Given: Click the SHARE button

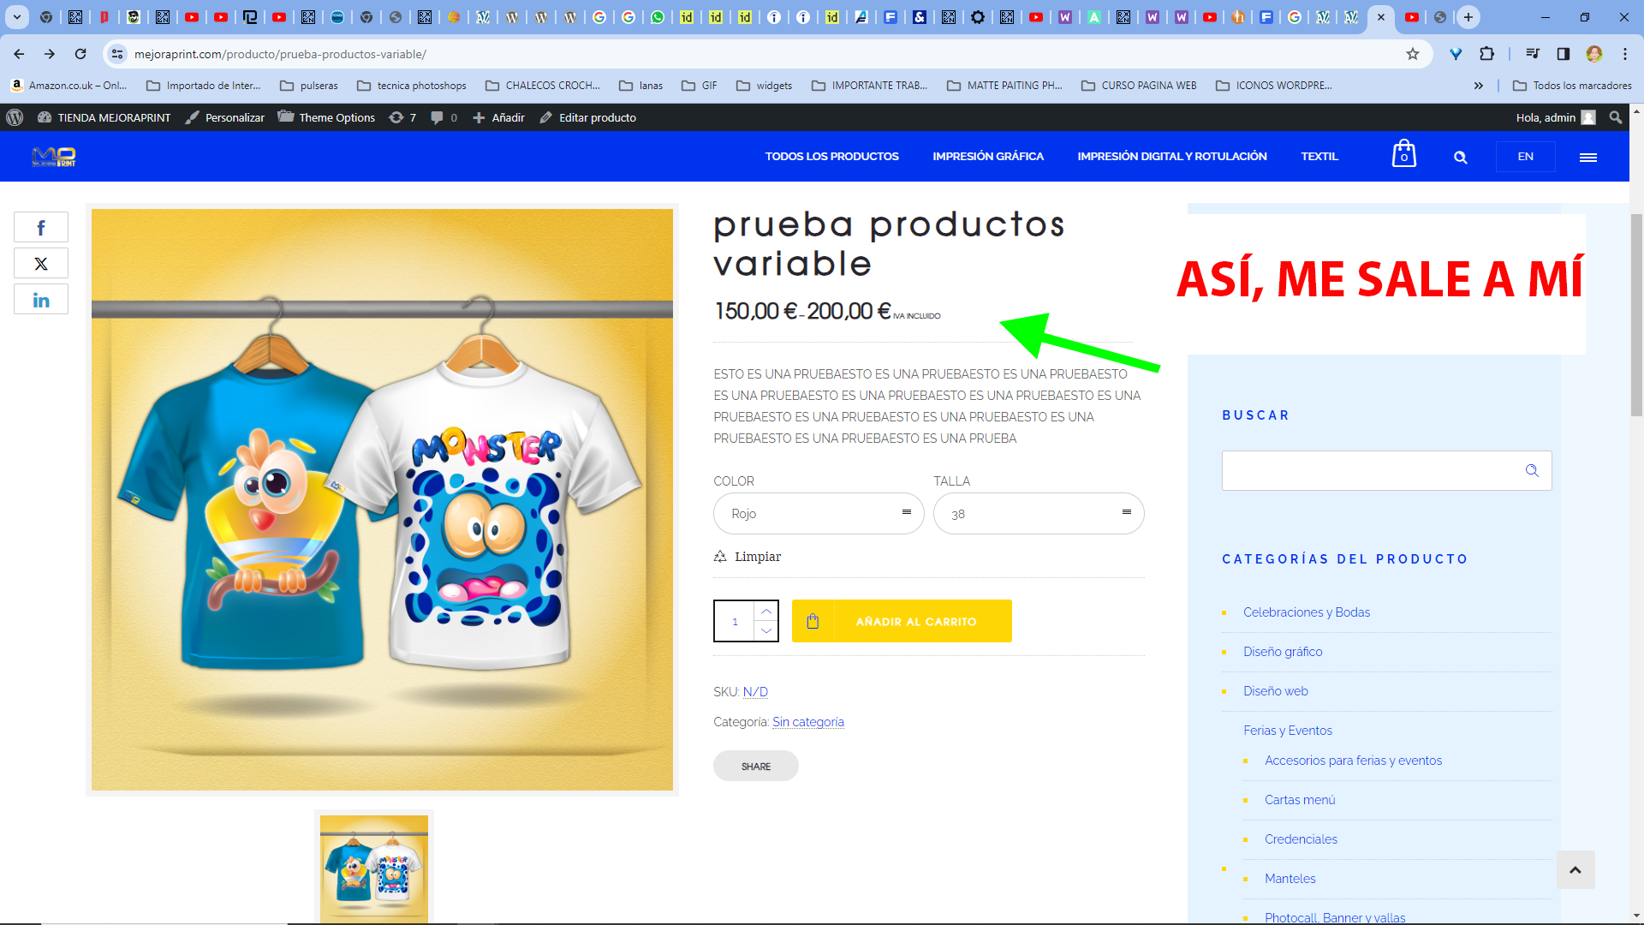Looking at the screenshot, I should pos(756,766).
